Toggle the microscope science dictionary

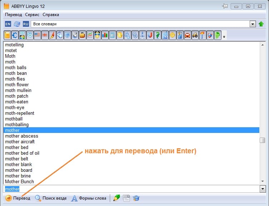pos(165,35)
